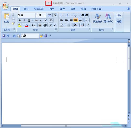Click the Numbering list icon
The image size is (131, 128).
point(68,15)
